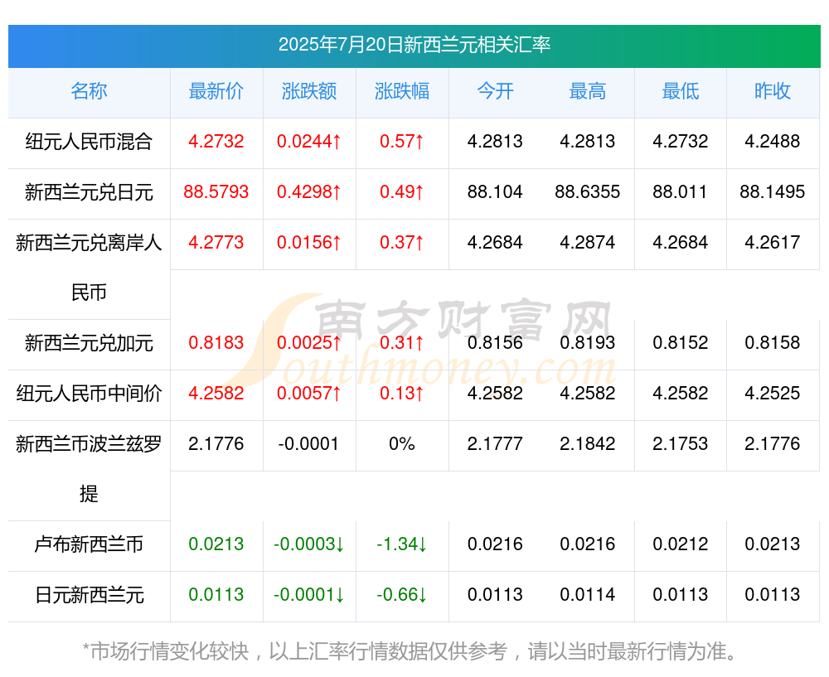Click change percent 0.49↑
The width and height of the screenshot is (829, 677).
pyautogui.click(x=402, y=192)
